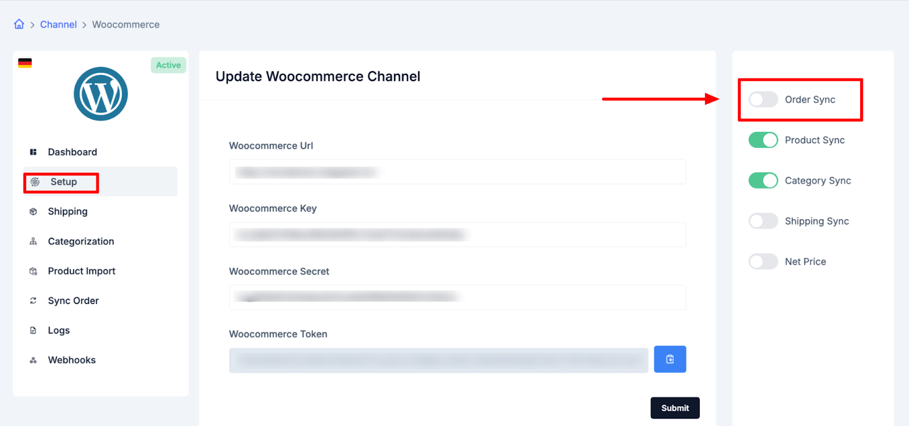Click the Woocommerce Secret input field
The width and height of the screenshot is (909, 426).
457,297
